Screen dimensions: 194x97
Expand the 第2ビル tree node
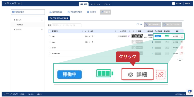coord(42,30)
